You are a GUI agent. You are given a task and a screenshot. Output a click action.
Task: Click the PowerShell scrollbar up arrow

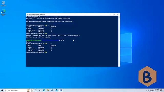[119, 16]
